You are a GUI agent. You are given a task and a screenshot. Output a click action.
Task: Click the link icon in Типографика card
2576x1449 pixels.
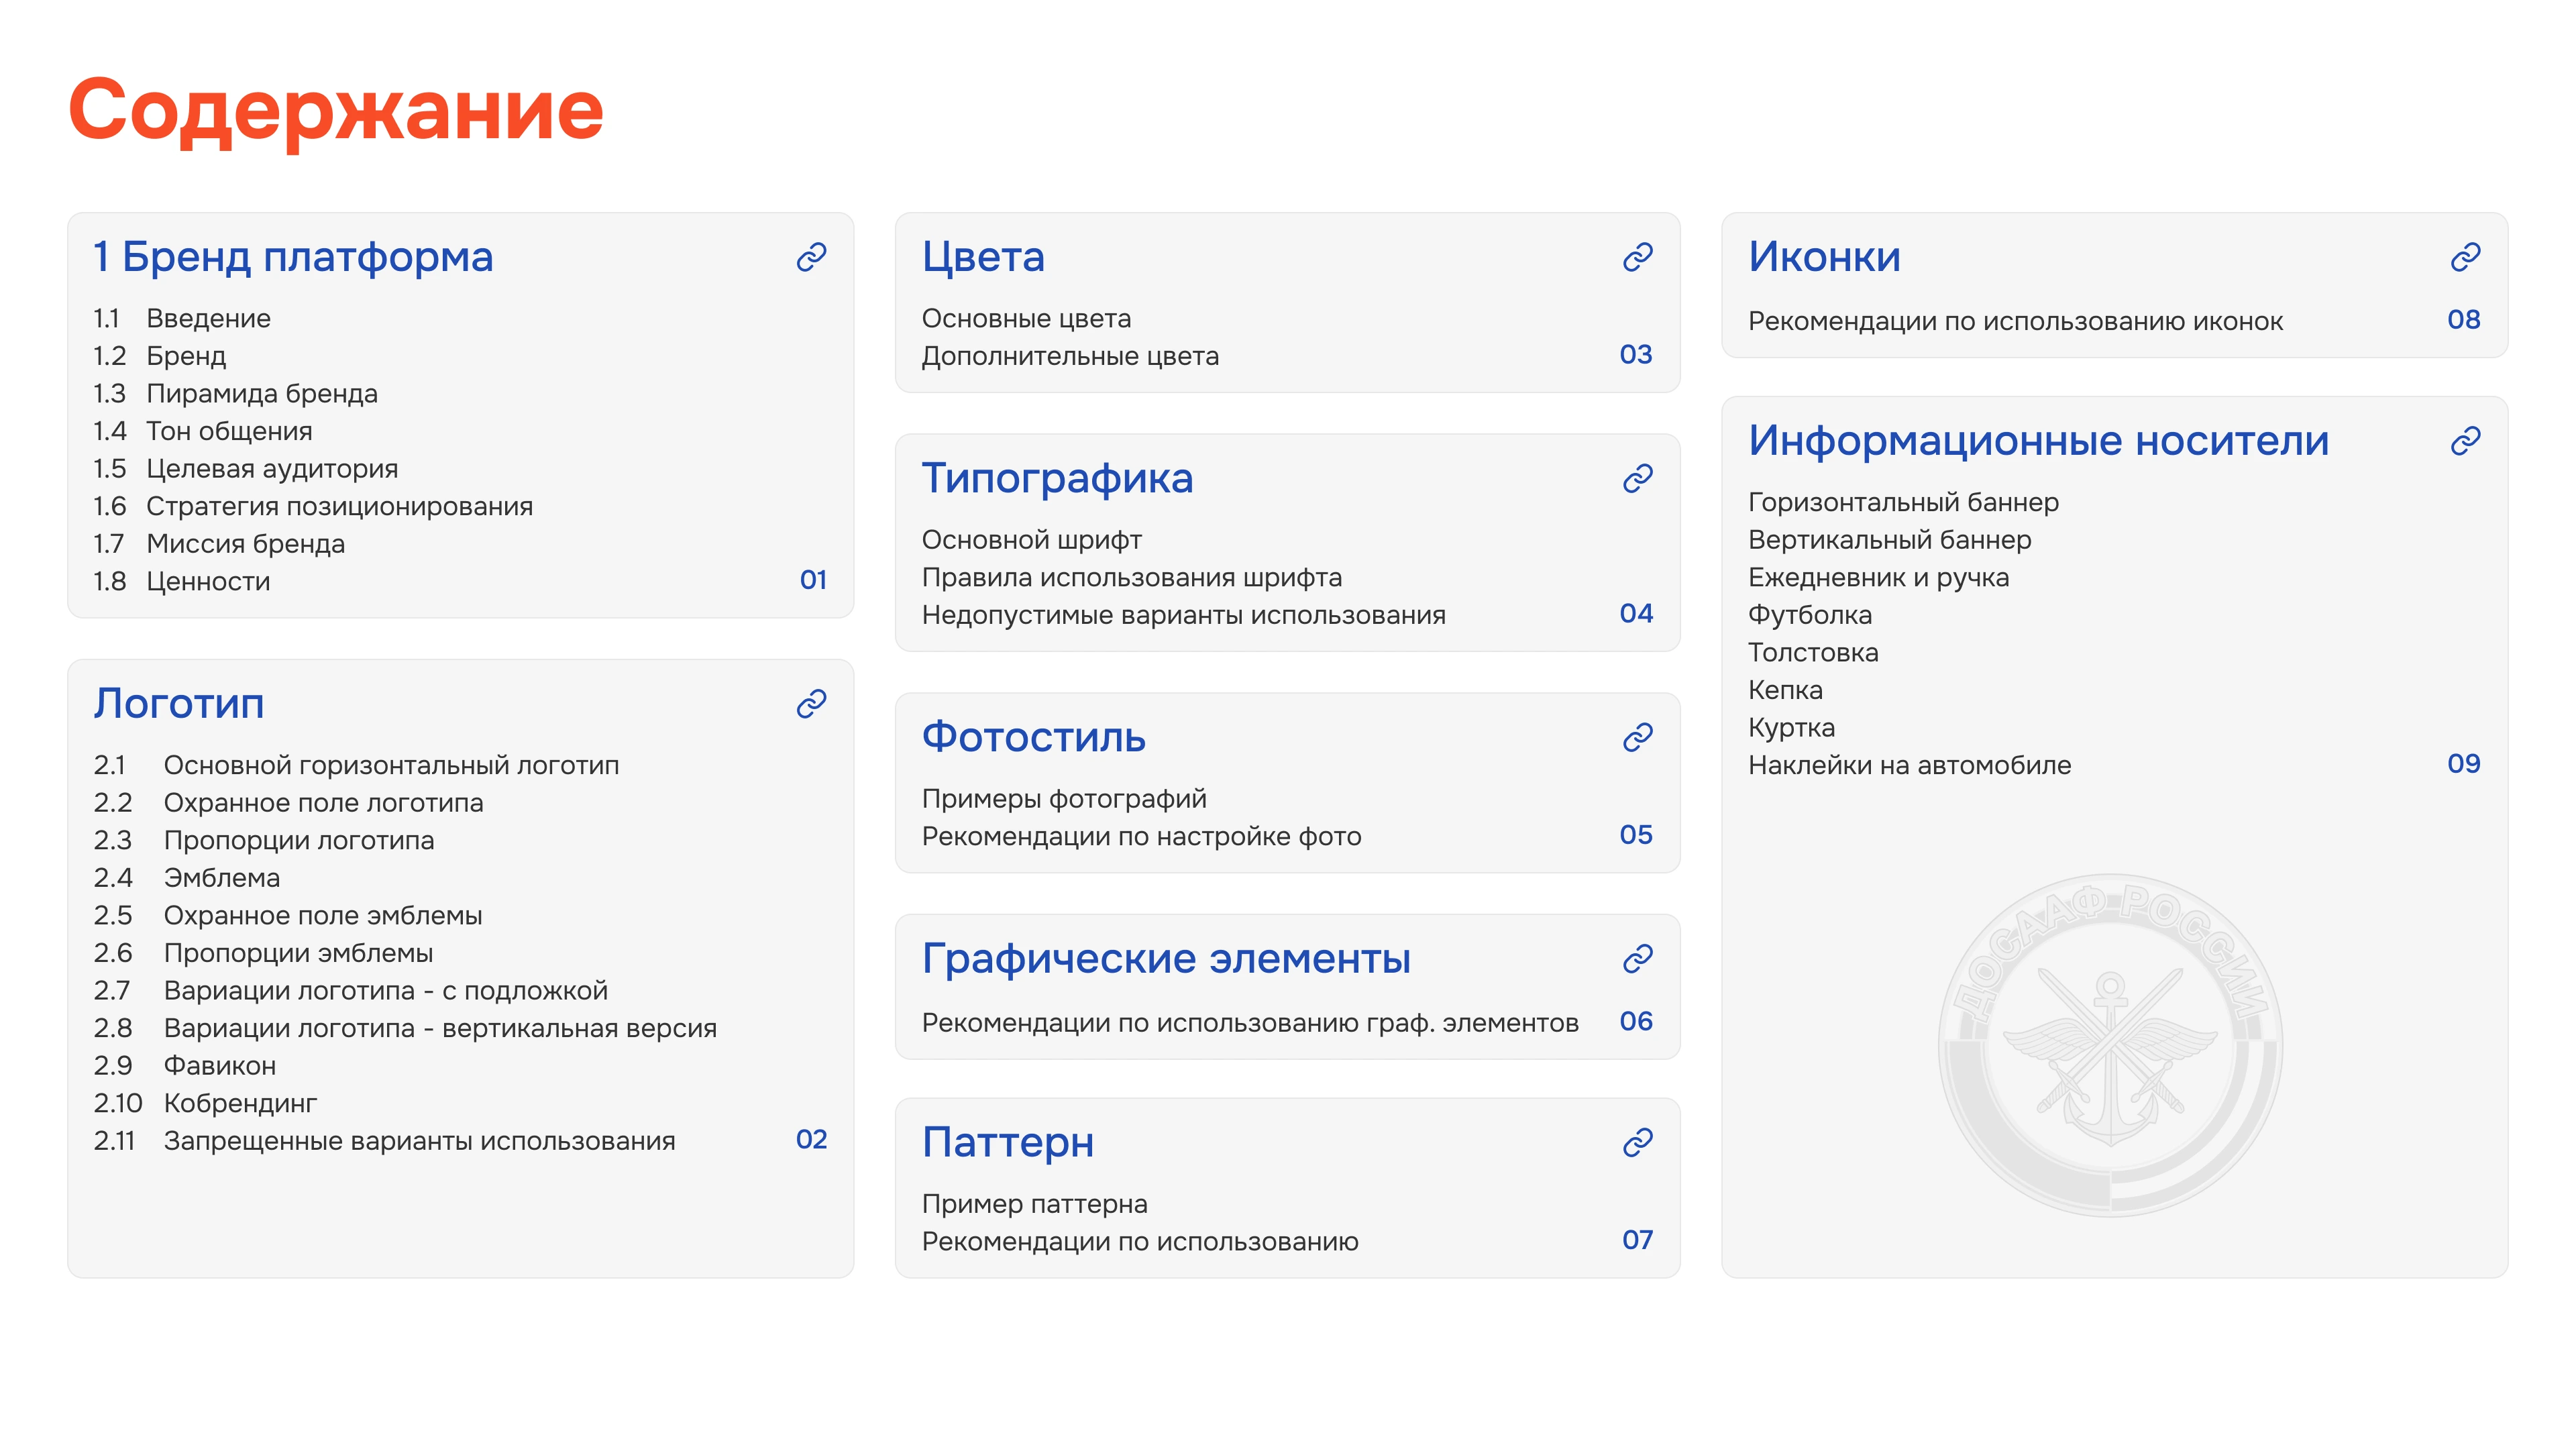point(1637,479)
